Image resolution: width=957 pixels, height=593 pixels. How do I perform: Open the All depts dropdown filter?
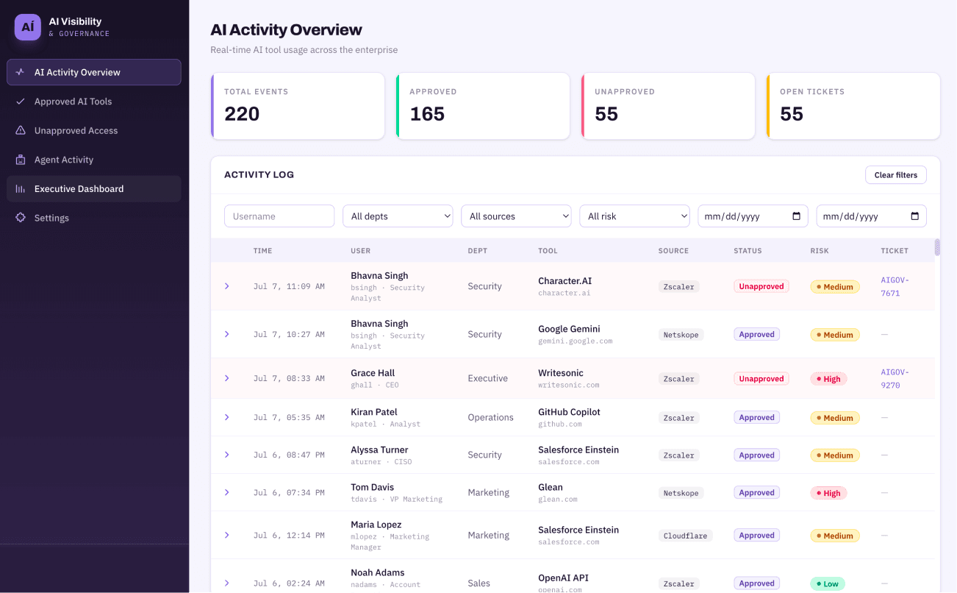(x=398, y=216)
